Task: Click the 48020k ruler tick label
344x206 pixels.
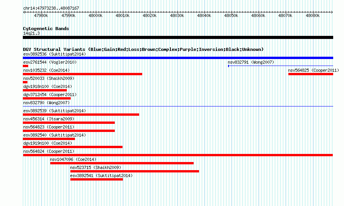Action: tap(150, 15)
